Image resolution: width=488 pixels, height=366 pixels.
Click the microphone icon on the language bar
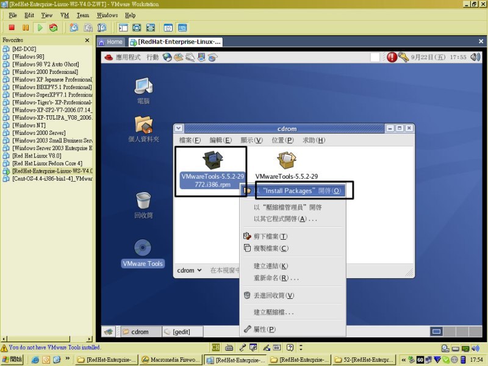pos(242,348)
